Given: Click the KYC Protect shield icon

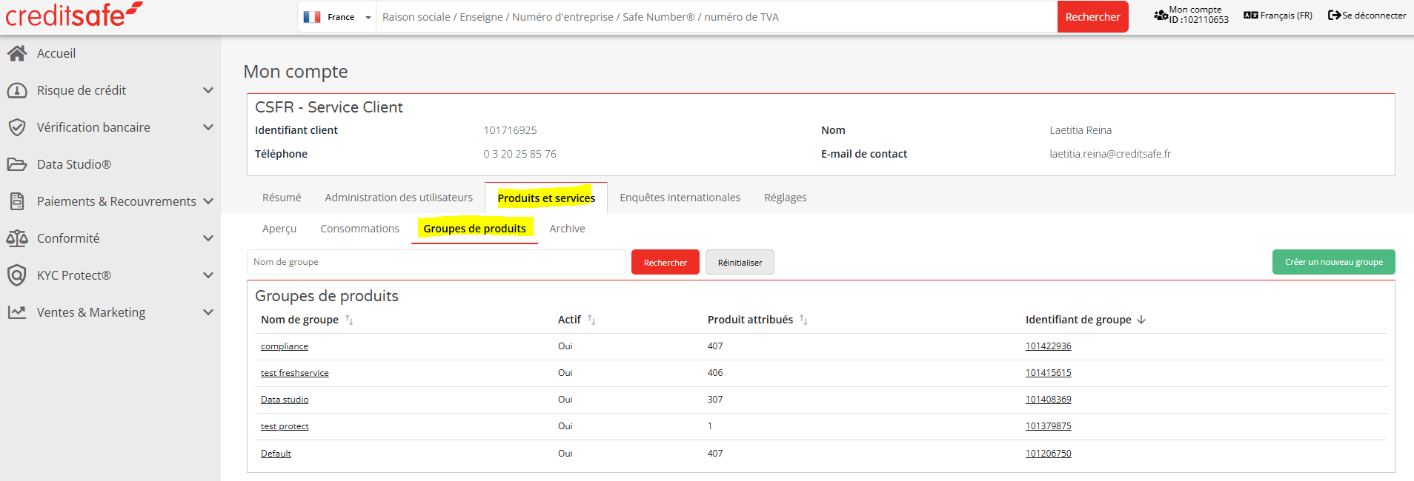Looking at the screenshot, I should (x=17, y=275).
